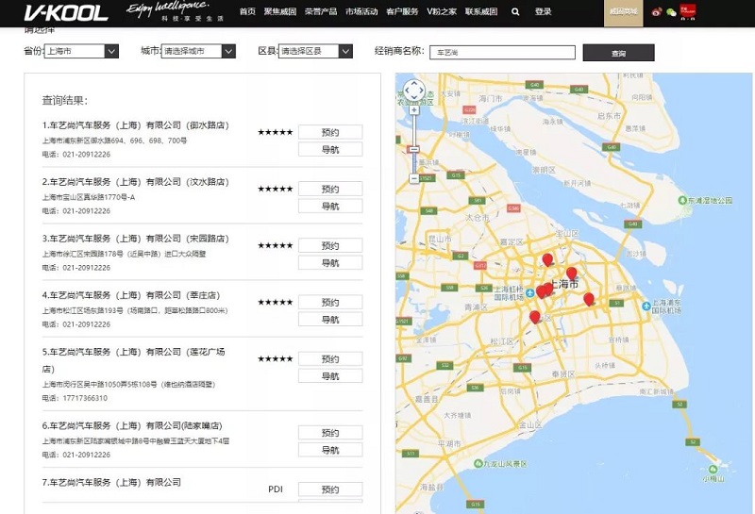Click the map zoom slider handle
The height and width of the screenshot is (514, 755).
[x=414, y=150]
